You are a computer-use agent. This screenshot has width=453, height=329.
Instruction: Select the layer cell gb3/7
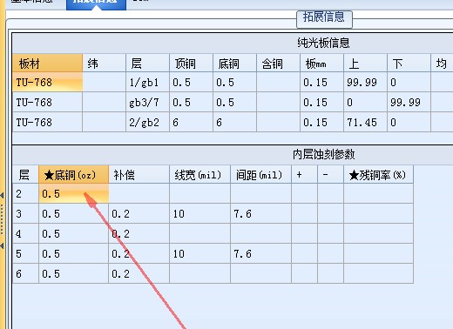tap(147, 103)
